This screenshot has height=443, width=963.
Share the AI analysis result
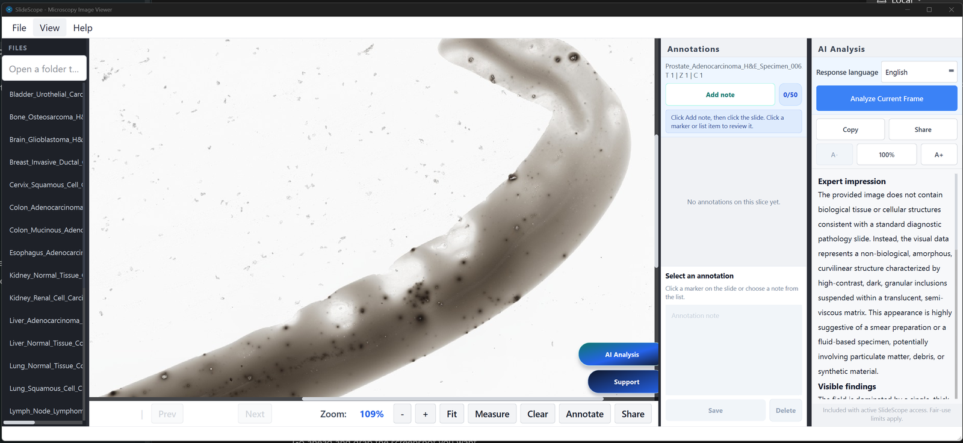coord(923,129)
